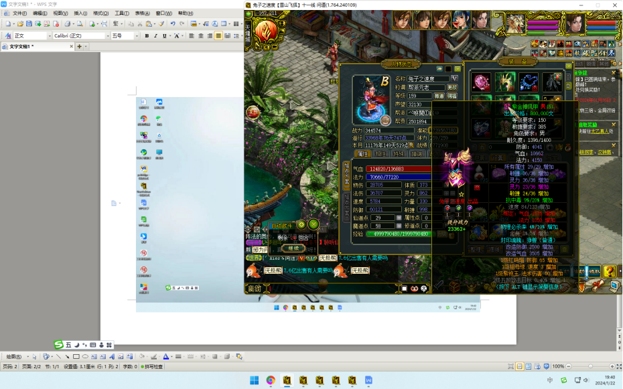Close the 文字文稿1 document tab

(72, 46)
